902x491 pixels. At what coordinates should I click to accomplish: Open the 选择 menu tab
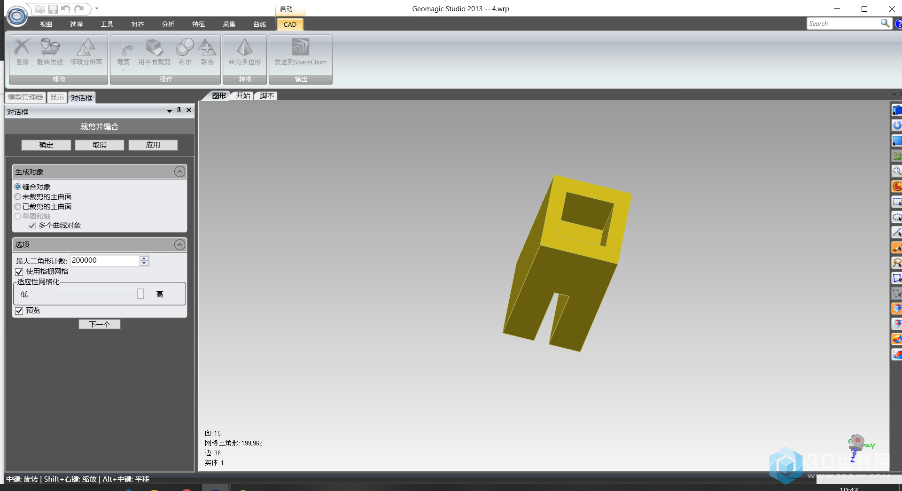click(77, 24)
